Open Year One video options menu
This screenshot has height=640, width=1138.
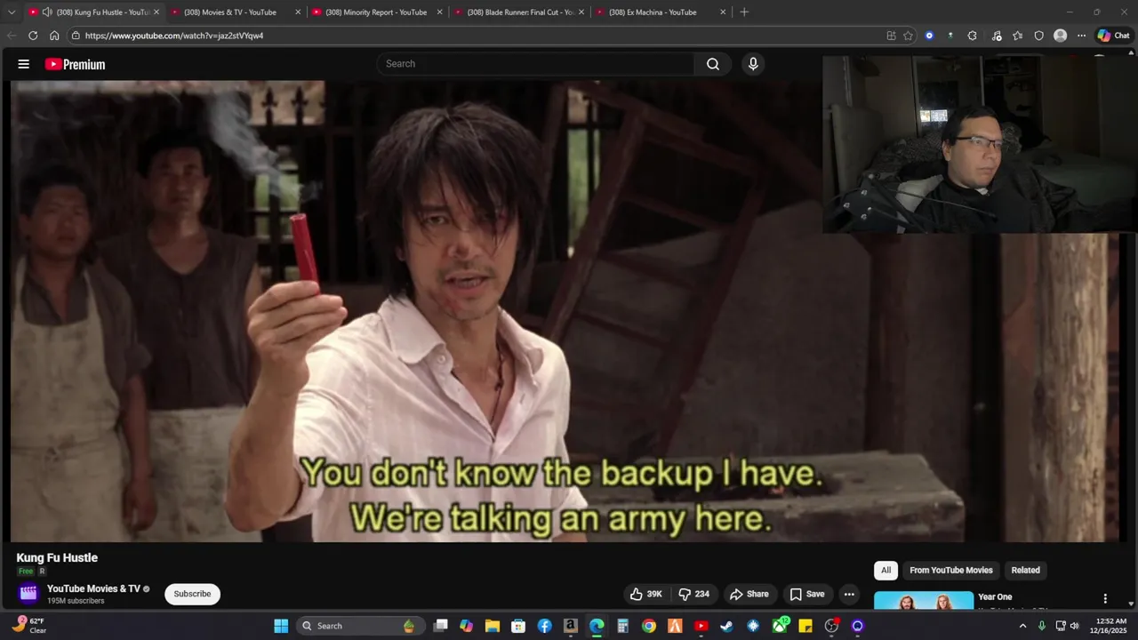[1105, 599]
